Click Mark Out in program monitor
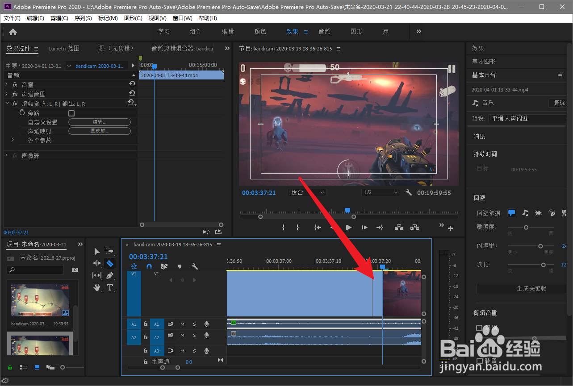This screenshot has width=573, height=386. [x=297, y=228]
